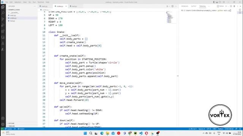Open run options dropdown next to play button

coord(169,6)
